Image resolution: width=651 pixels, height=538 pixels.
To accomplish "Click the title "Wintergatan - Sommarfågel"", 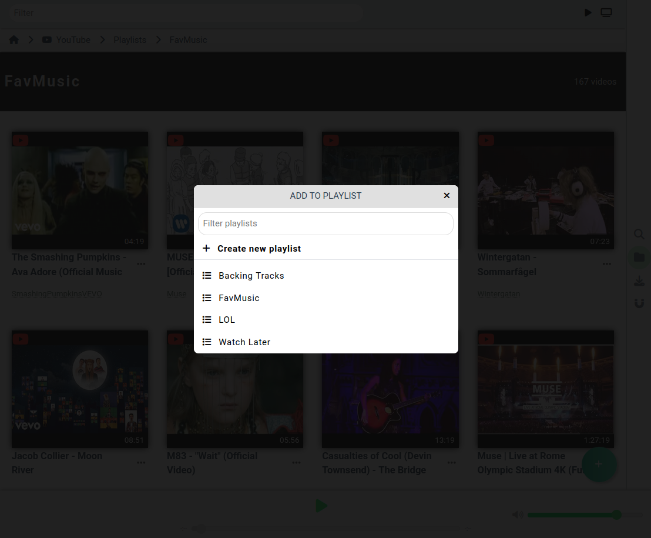I will [x=507, y=265].
